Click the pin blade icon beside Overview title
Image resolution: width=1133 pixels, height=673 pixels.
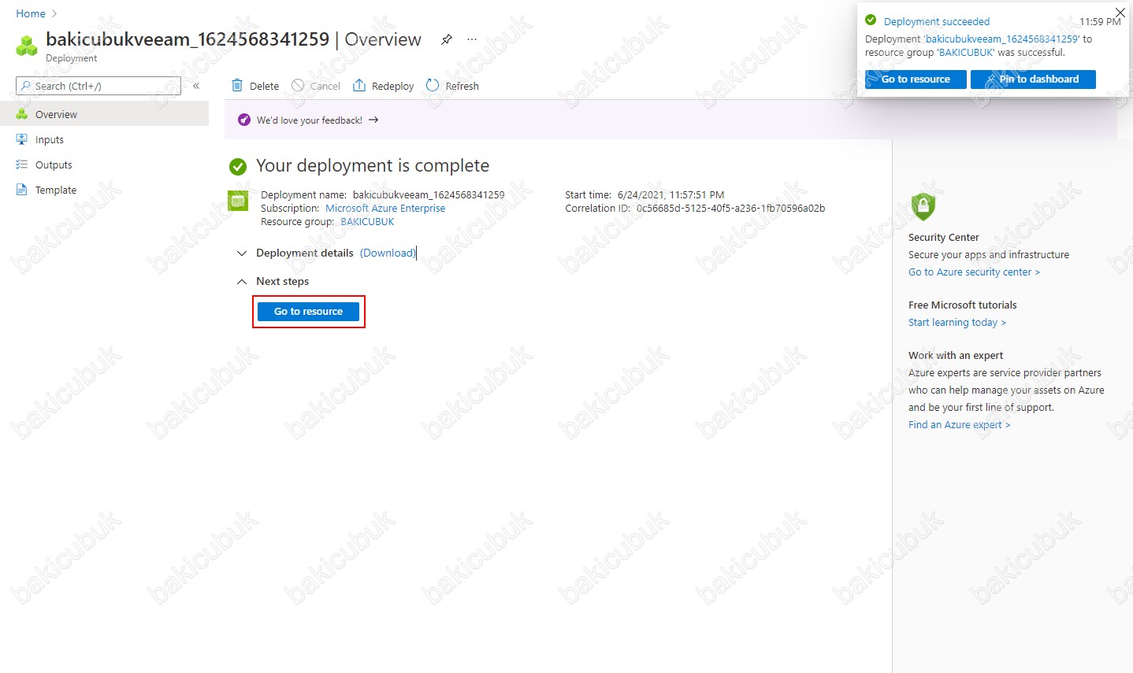pyautogui.click(x=447, y=39)
